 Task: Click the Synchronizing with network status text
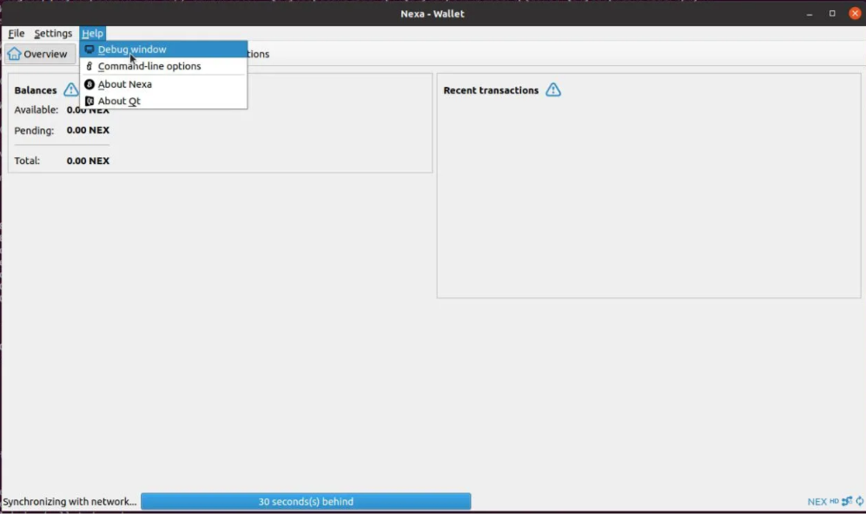(69, 502)
